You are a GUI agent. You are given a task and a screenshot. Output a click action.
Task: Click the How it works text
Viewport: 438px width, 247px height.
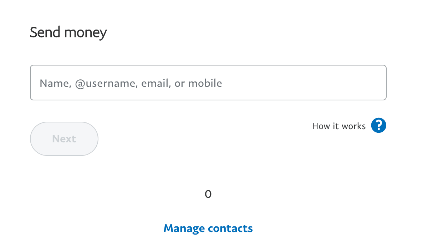(x=338, y=126)
